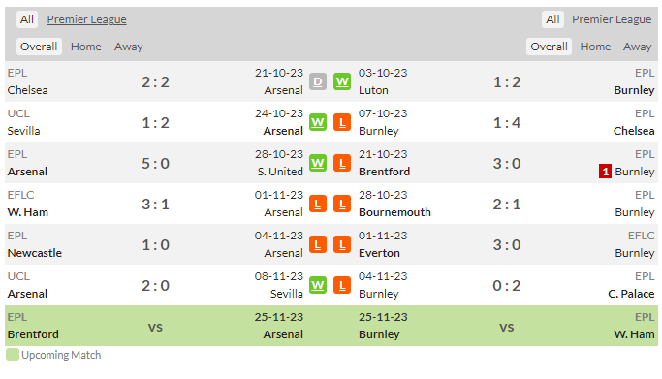
Task: Switch right panel to Premier League
Action: 612,19
